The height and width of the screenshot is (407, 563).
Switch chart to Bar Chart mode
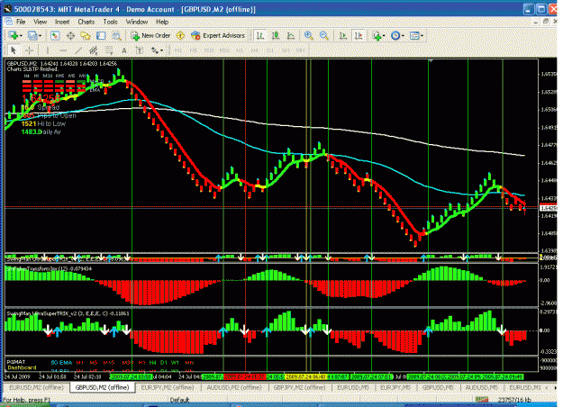(x=260, y=35)
